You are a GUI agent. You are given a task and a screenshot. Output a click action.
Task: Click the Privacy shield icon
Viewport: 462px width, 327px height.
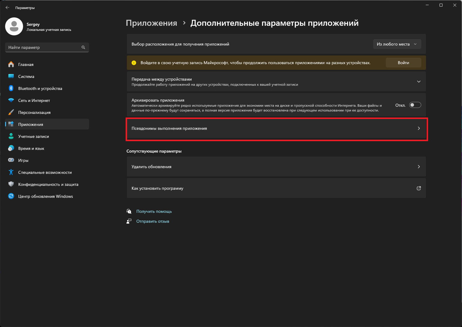tap(11, 184)
